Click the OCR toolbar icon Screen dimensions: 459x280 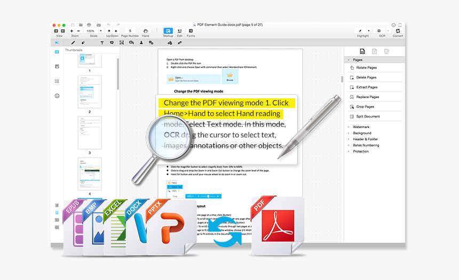379,31
